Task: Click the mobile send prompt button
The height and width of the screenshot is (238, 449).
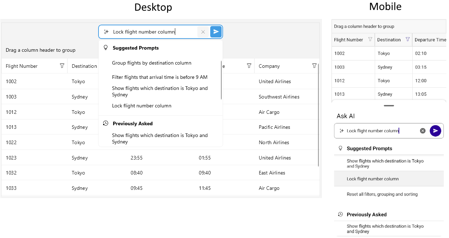Action: pyautogui.click(x=435, y=131)
